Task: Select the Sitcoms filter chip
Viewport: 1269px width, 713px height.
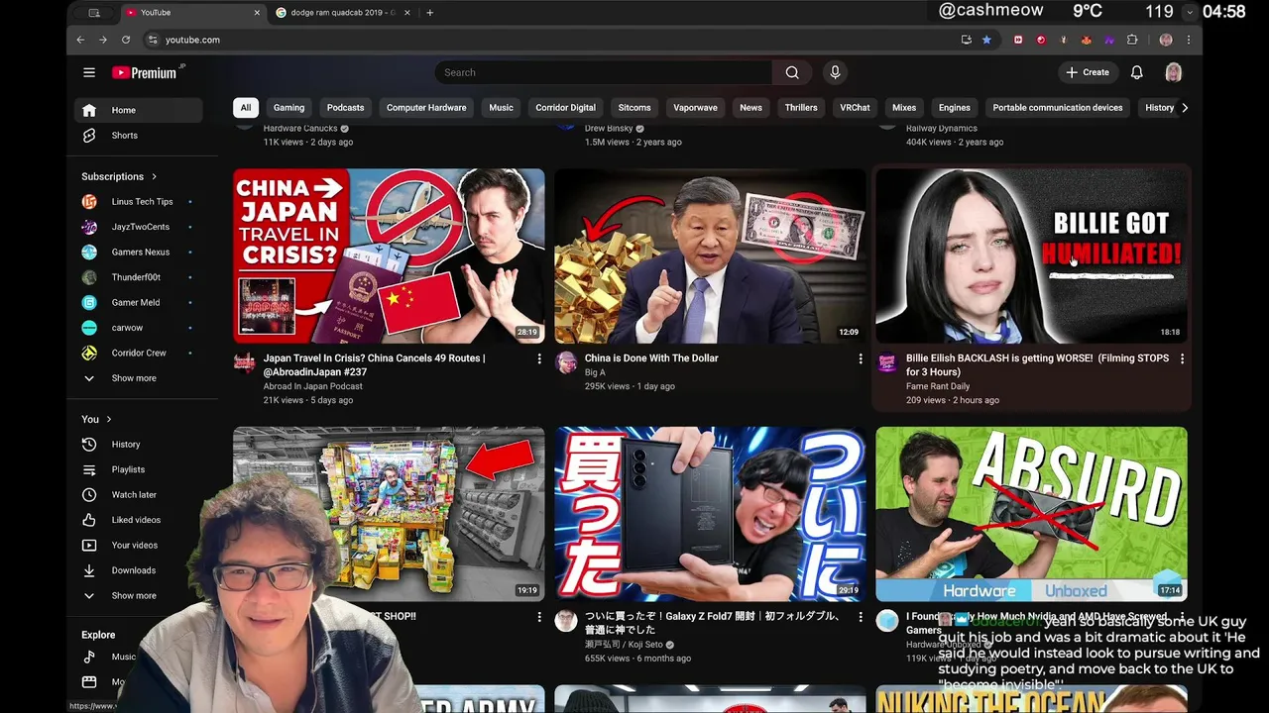Action: 634,108
